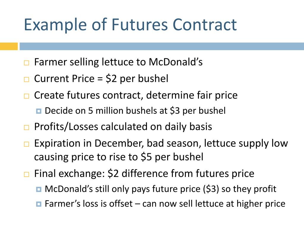Click the text 'can now sell lettuce at higher price'
Viewport: 304px width, 228px height.
pyautogui.click(x=214, y=204)
